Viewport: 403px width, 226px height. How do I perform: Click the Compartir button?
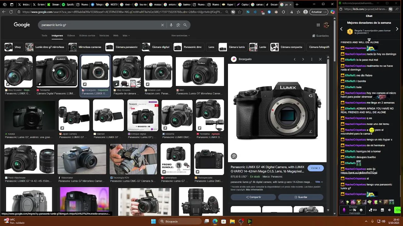253,197
